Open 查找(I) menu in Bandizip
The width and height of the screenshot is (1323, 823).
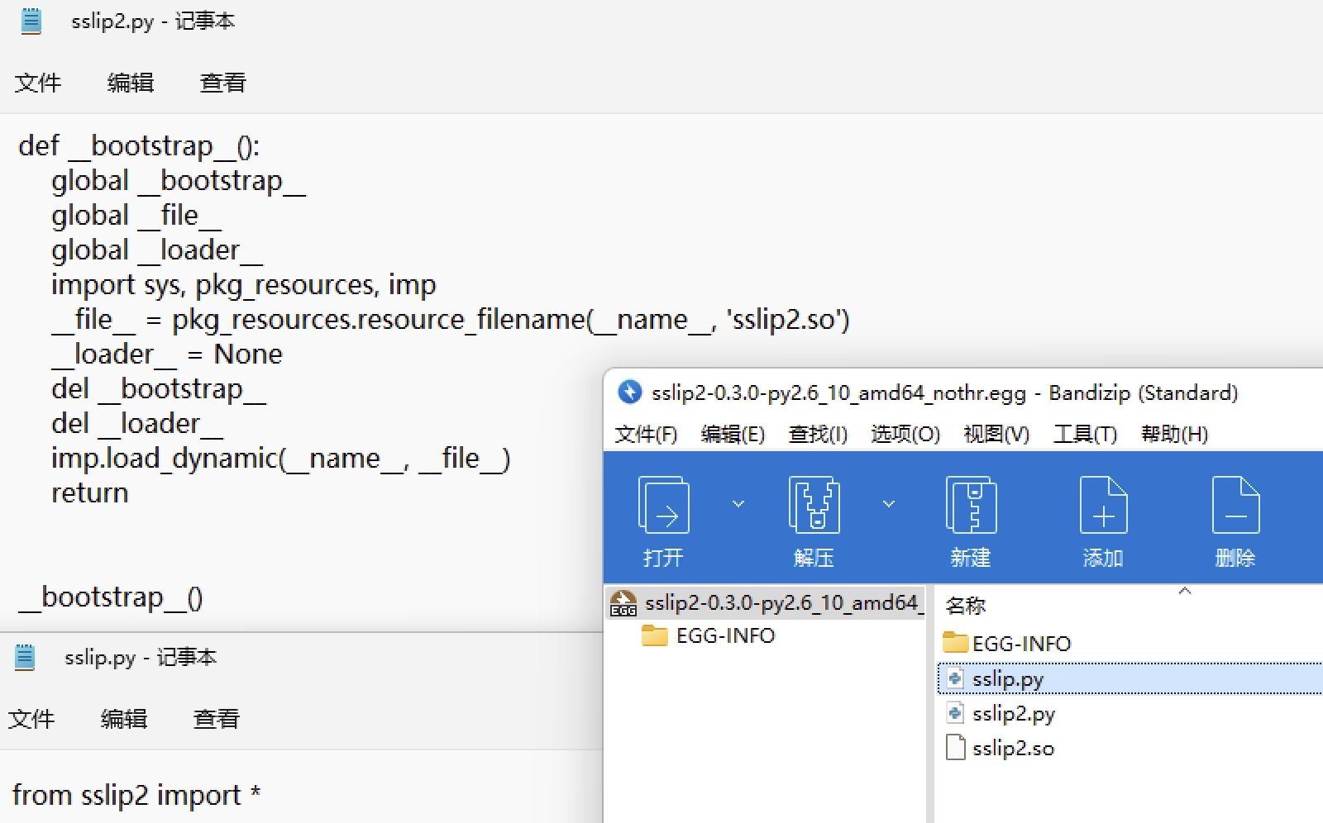[818, 434]
